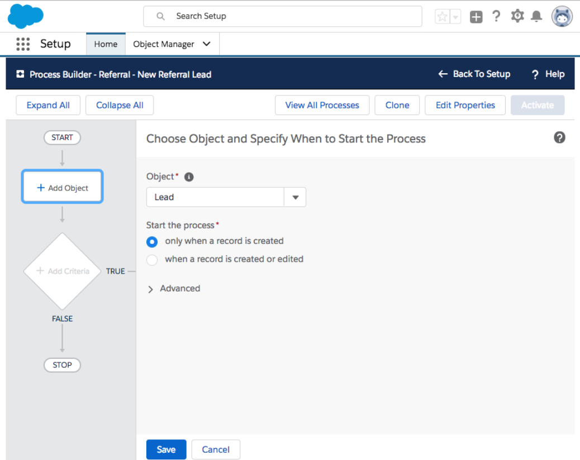Open the Object Manager dropdown

click(172, 44)
